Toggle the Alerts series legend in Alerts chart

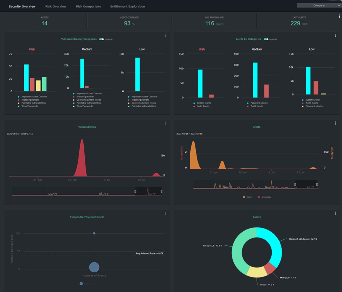coord(247,197)
